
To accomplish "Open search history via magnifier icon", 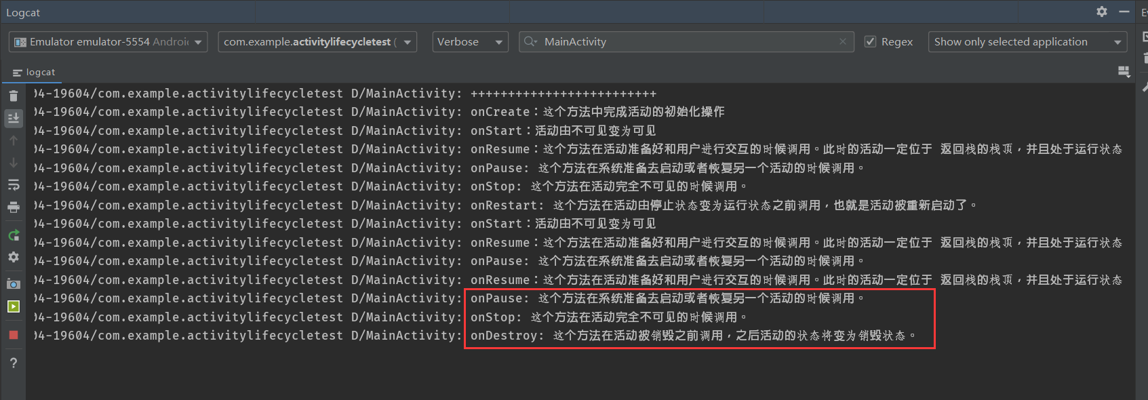I will (530, 42).
